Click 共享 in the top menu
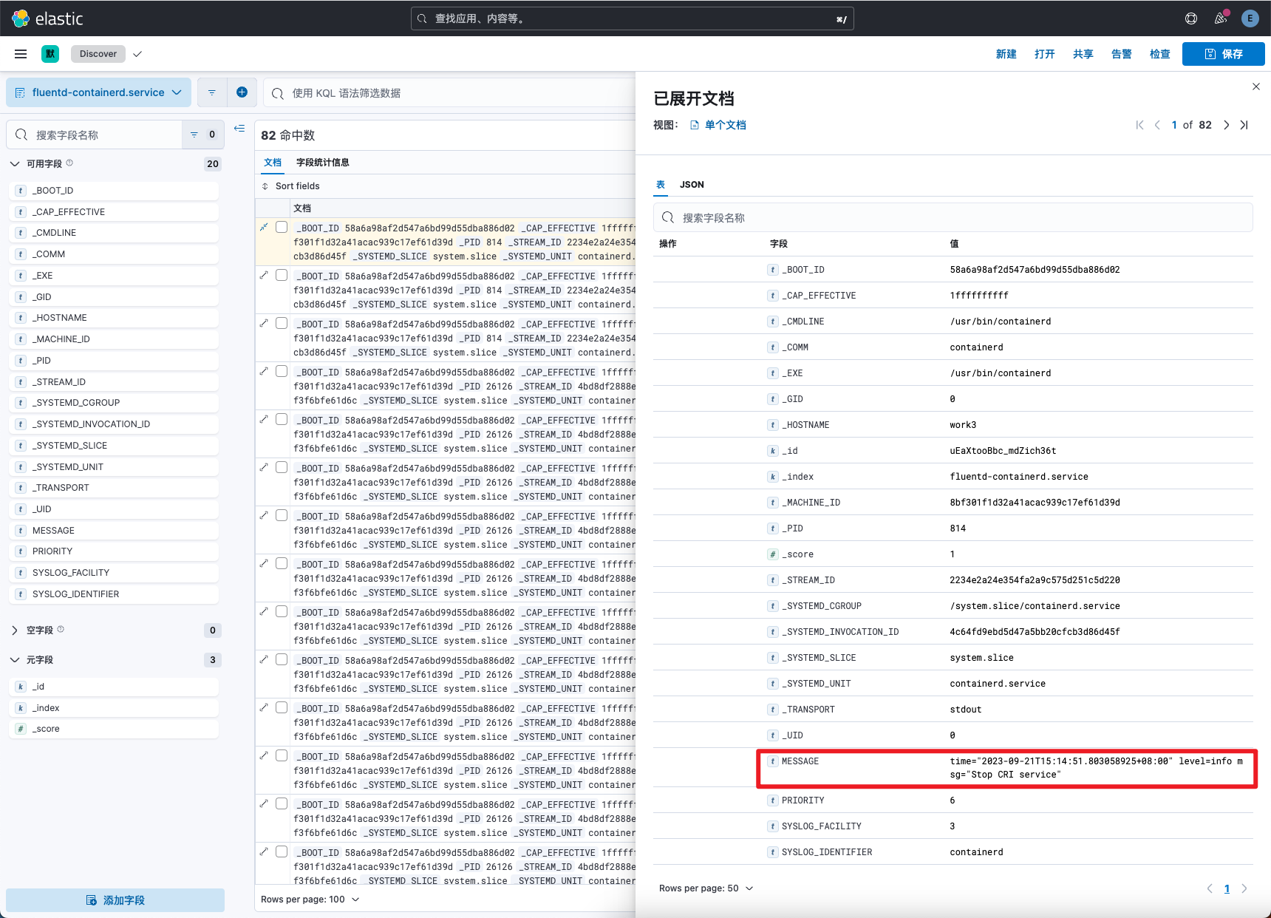 tap(1083, 54)
